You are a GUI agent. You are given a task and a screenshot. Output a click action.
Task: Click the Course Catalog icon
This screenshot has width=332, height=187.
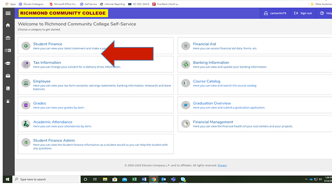[x=186, y=83]
